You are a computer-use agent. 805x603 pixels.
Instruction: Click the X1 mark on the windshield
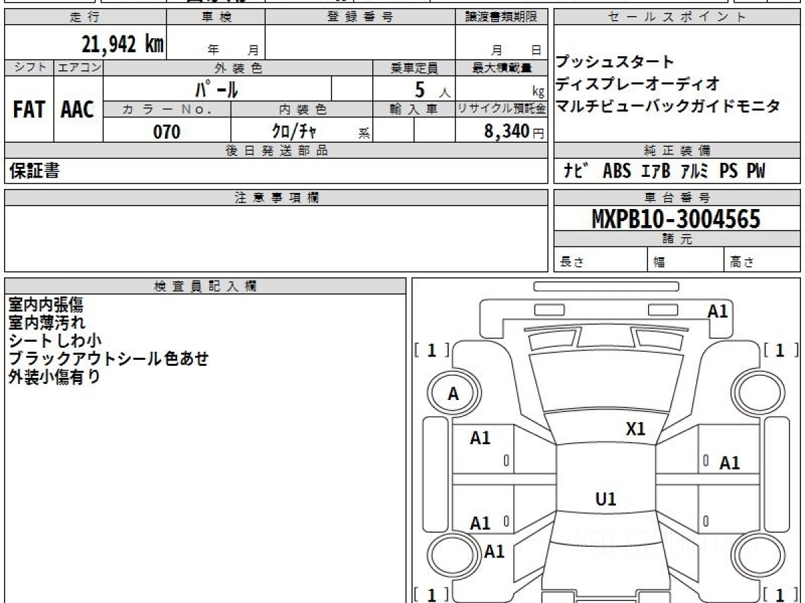(x=635, y=429)
